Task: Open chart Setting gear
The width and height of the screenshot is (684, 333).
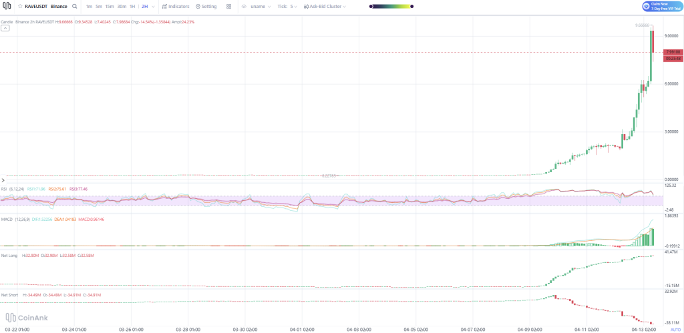Action: click(206, 6)
